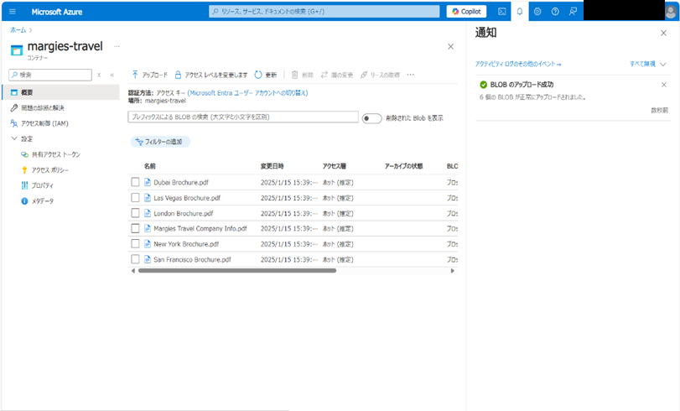Screen dimensions: 680x411
Task: Open アクティビティ ログのその他のイベント link
Action: [x=518, y=65]
